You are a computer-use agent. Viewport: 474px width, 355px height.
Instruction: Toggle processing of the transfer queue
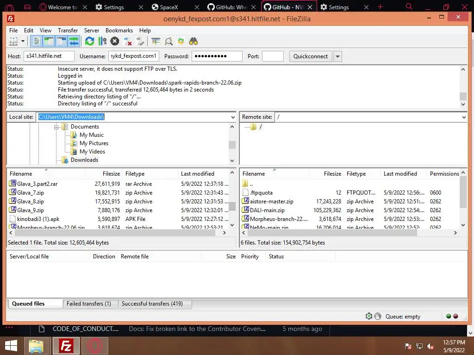click(102, 41)
